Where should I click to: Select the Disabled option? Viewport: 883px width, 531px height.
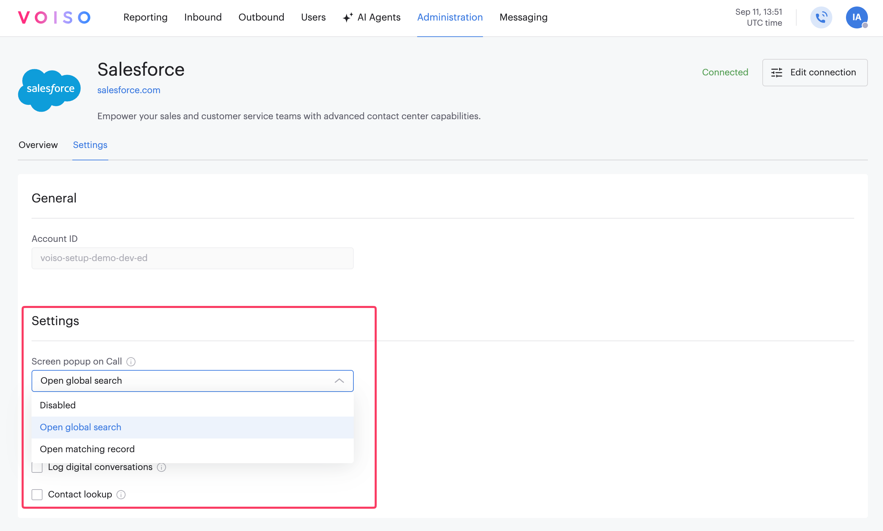[x=193, y=405]
